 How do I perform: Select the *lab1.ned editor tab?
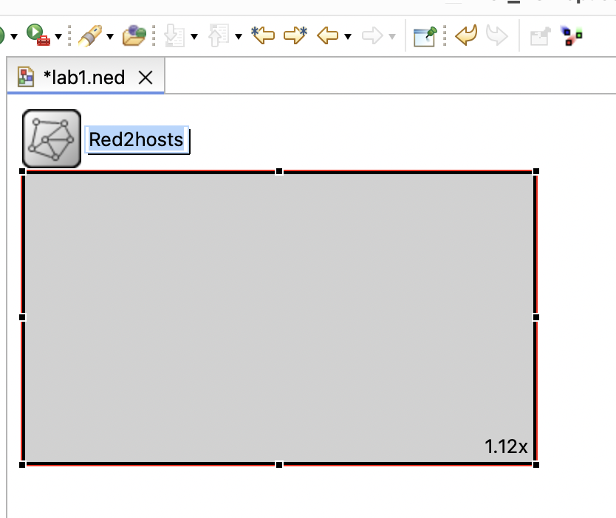click(x=86, y=77)
